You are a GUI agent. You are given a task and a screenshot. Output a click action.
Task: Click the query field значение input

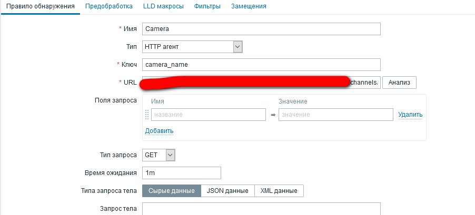click(335, 115)
